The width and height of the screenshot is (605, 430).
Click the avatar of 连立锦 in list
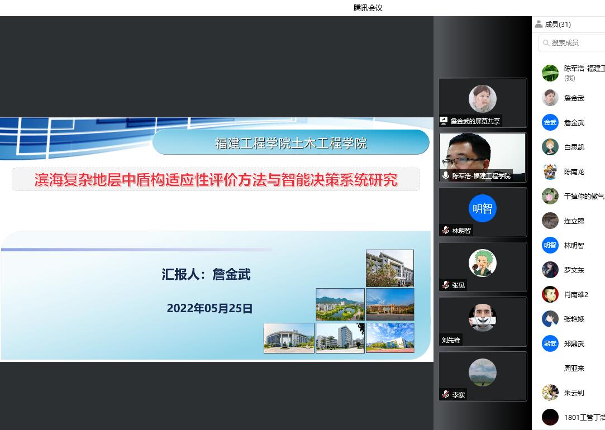coord(550,221)
